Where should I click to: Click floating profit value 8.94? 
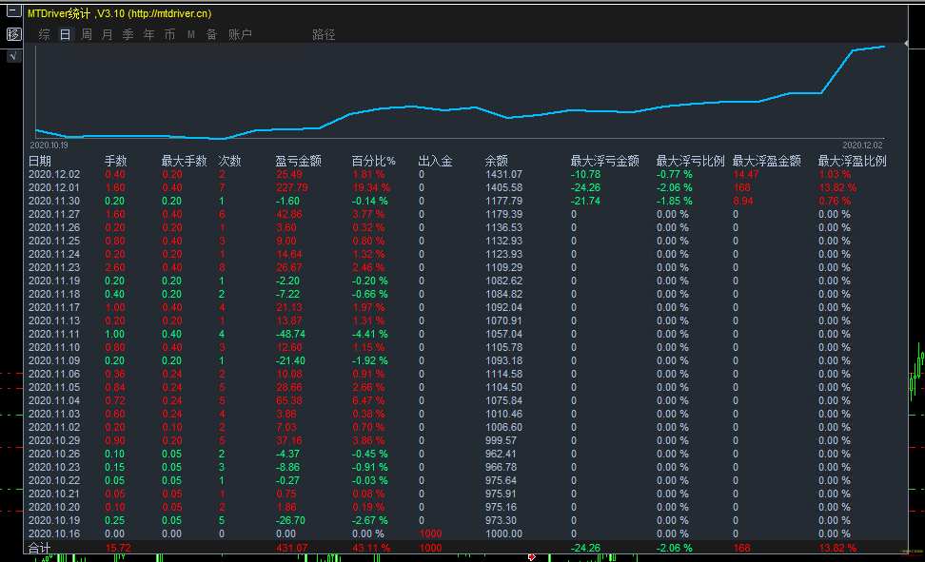click(742, 201)
